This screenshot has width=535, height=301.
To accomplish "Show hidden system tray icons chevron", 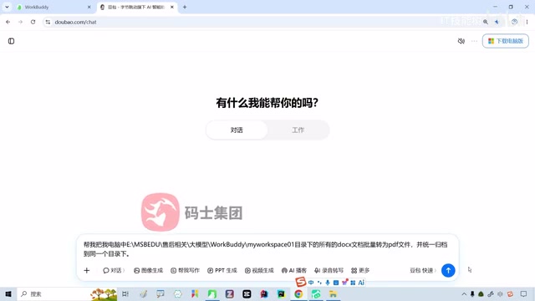I will (464, 293).
